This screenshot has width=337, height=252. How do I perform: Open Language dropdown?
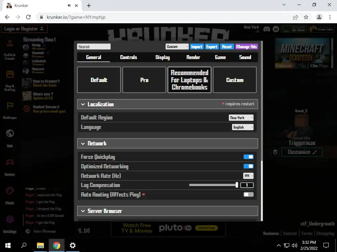click(243, 127)
